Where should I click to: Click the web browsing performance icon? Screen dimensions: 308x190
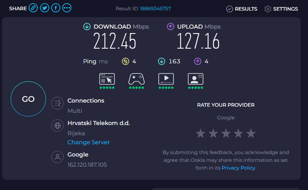[x=107, y=79]
